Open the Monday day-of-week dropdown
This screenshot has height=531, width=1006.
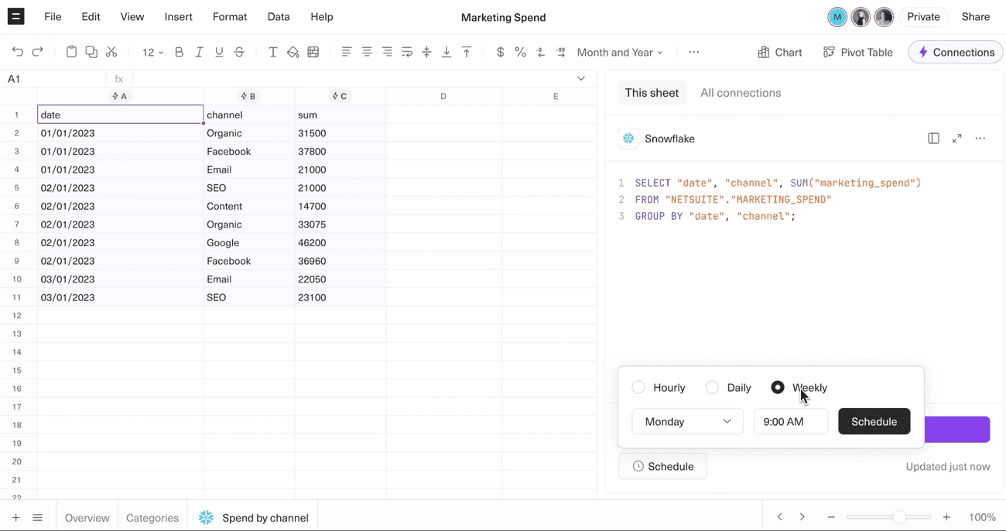point(687,421)
